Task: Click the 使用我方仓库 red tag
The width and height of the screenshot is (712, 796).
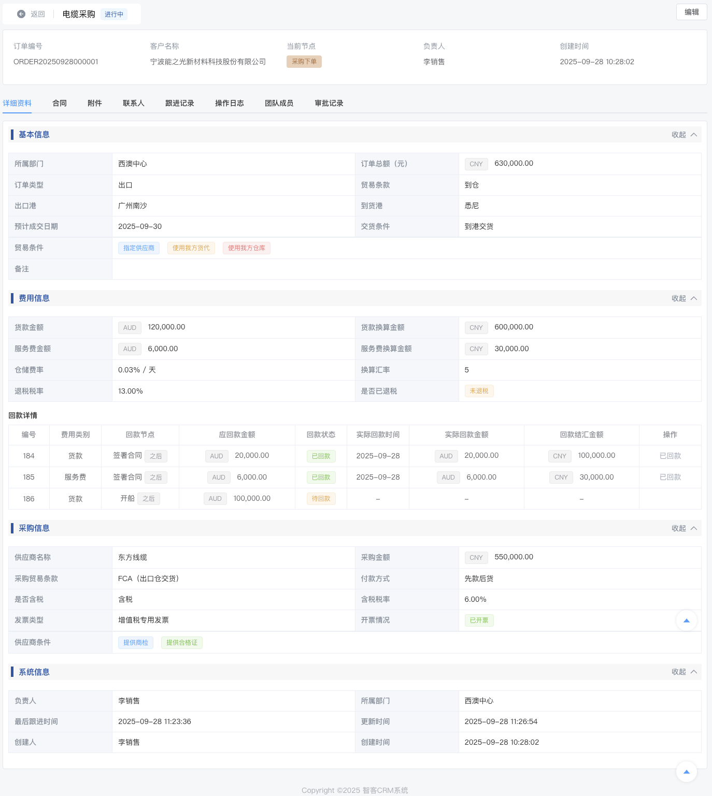Action: 247,248
